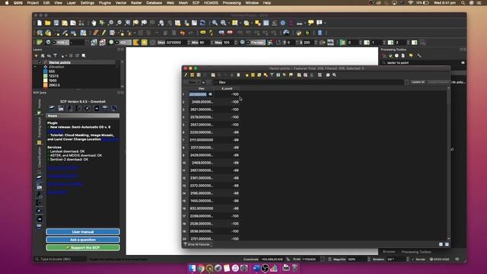Open the Project menu

(x=33, y=3)
